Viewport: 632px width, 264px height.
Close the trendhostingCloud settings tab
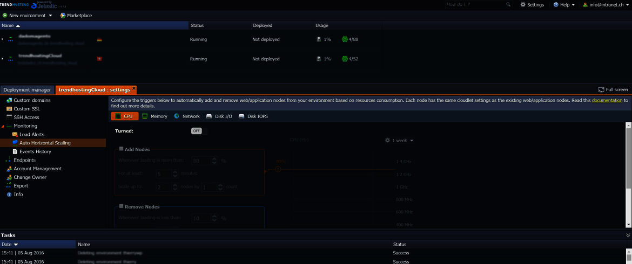[134, 88]
